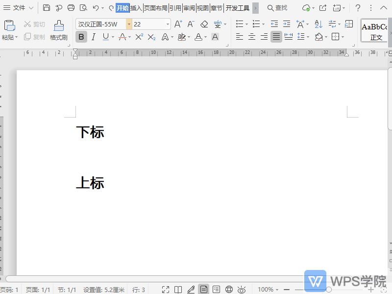
Task: Click the decrease font size icon
Action: tap(190, 24)
